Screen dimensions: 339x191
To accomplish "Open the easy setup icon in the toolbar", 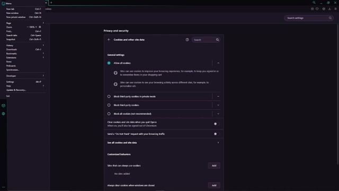I will [335, 9].
